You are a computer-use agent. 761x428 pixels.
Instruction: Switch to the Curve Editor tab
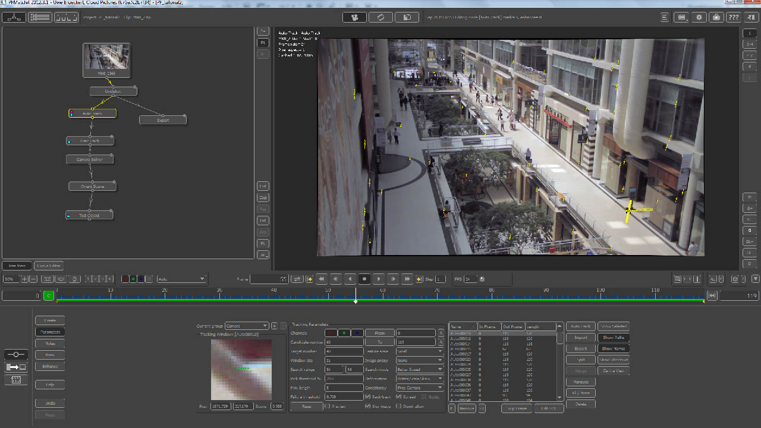coord(48,266)
